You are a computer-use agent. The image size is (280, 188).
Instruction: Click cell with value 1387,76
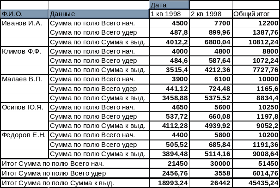click(x=256, y=33)
